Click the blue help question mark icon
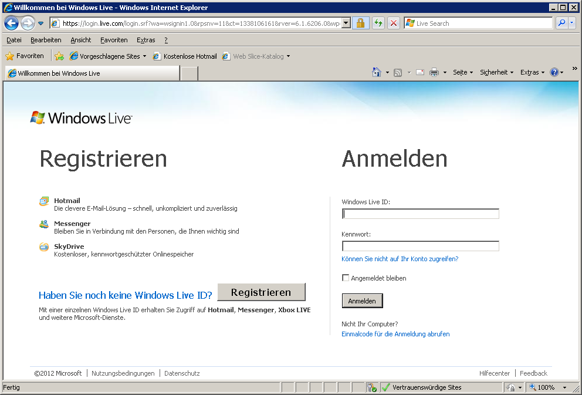 click(x=554, y=72)
